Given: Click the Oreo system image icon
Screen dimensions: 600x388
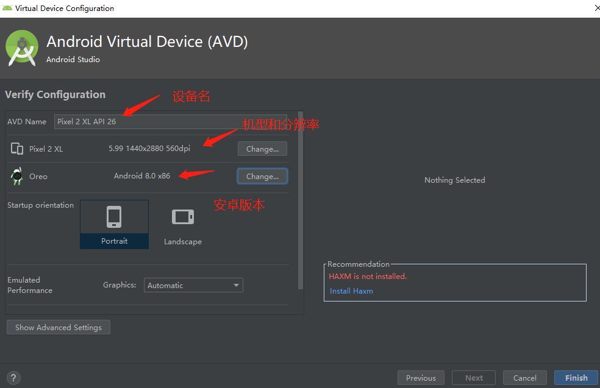Looking at the screenshot, I should click(17, 176).
